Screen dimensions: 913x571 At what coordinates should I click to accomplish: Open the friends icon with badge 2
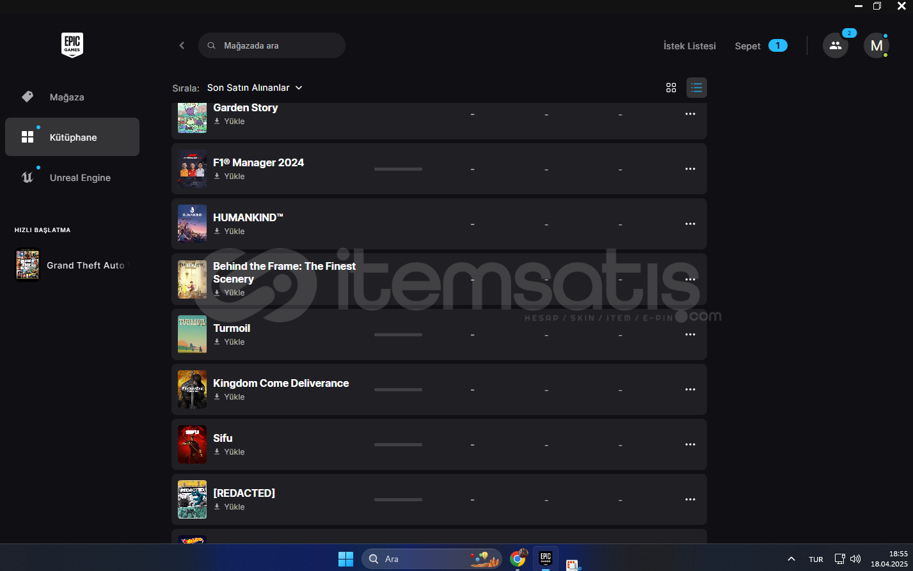coord(836,45)
